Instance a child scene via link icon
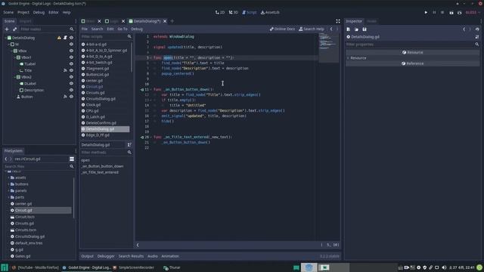 [14, 29]
